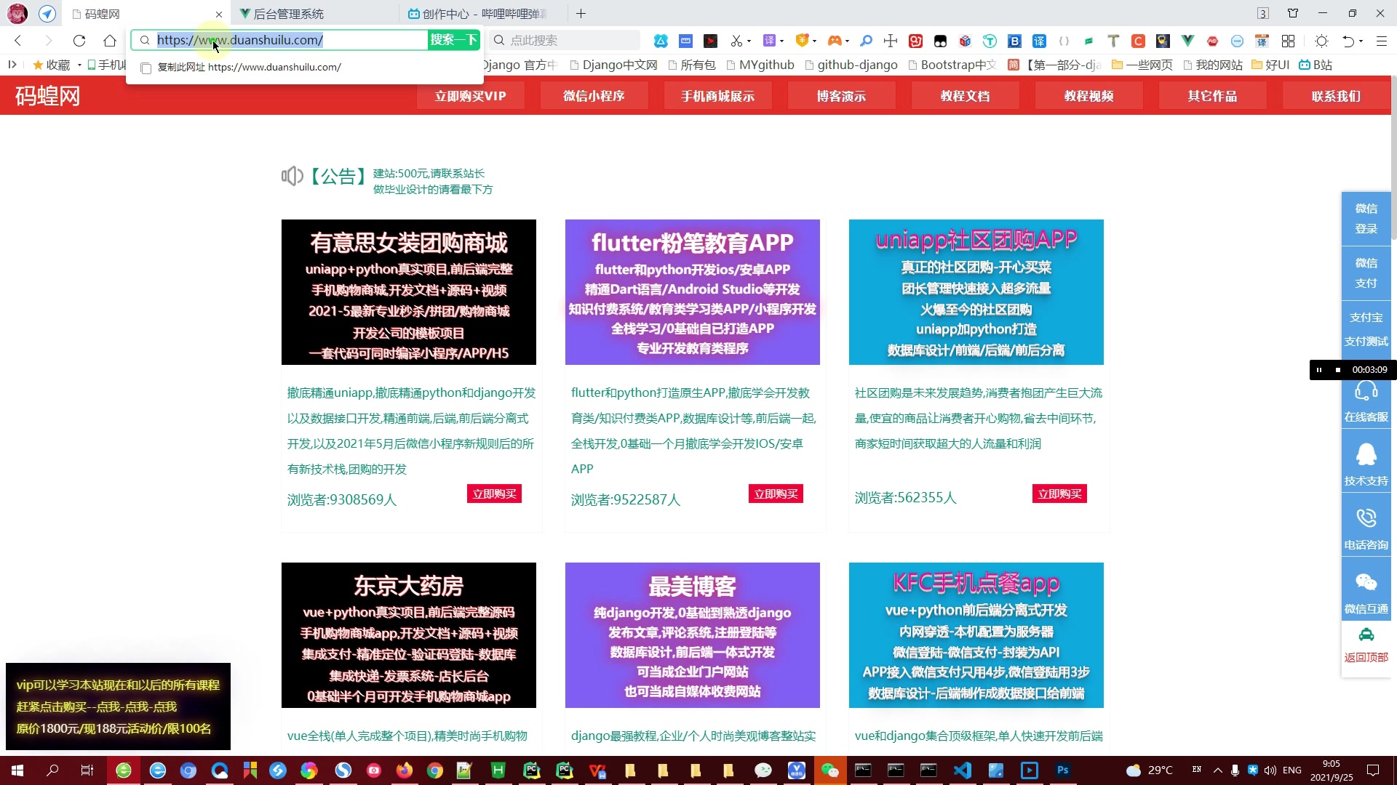The image size is (1397, 785).
Task: Buy the uniapp社区团购APP course
Action: tap(1059, 494)
